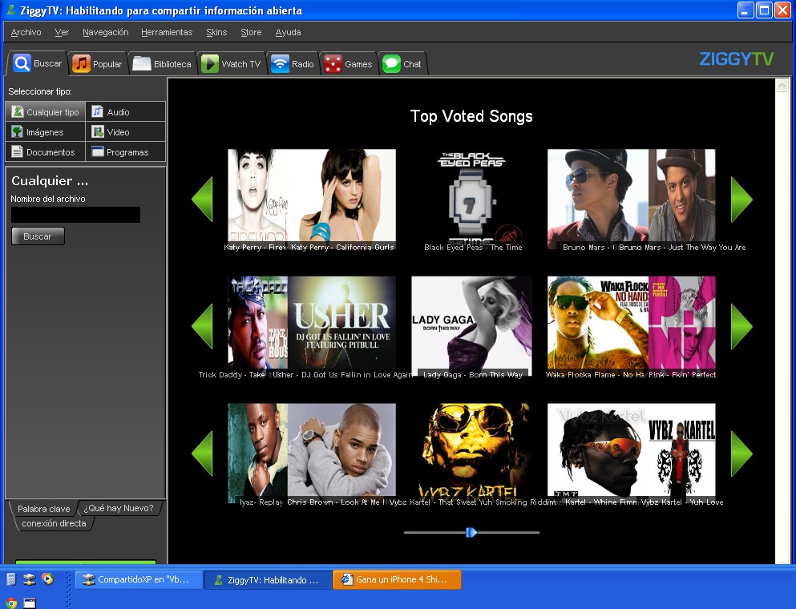Click right arrow of Bruno Mars row
This screenshot has height=609, width=796.
pos(741,199)
